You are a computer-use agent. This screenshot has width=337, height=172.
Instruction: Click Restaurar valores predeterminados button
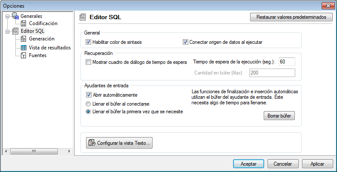coord(291,17)
